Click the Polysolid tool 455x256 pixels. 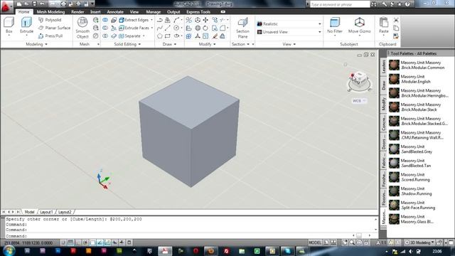tap(50, 20)
